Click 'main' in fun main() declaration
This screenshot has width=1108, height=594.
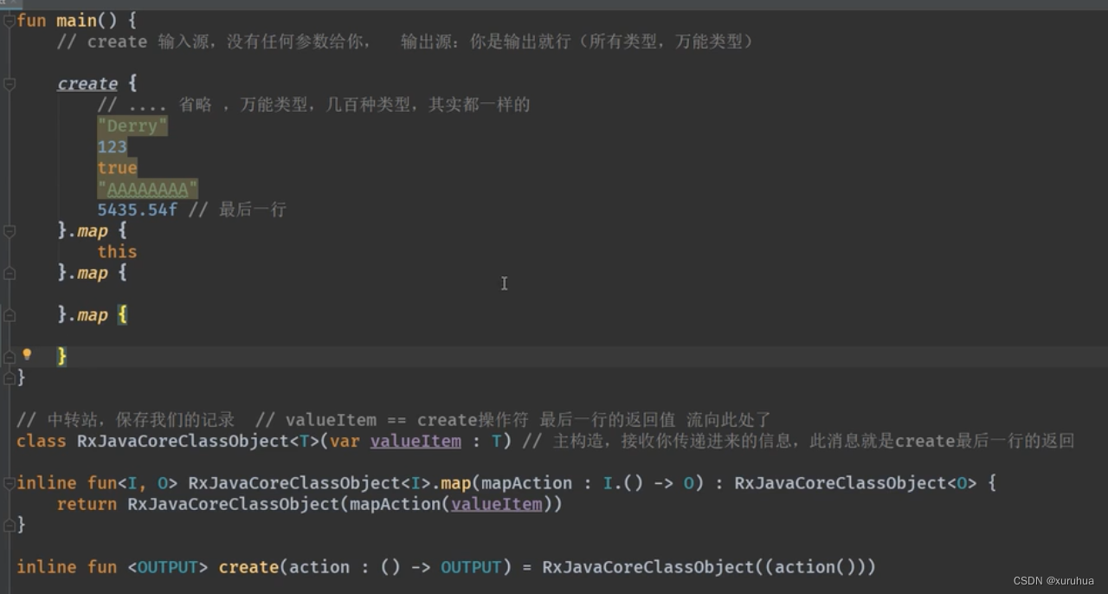tap(77, 20)
